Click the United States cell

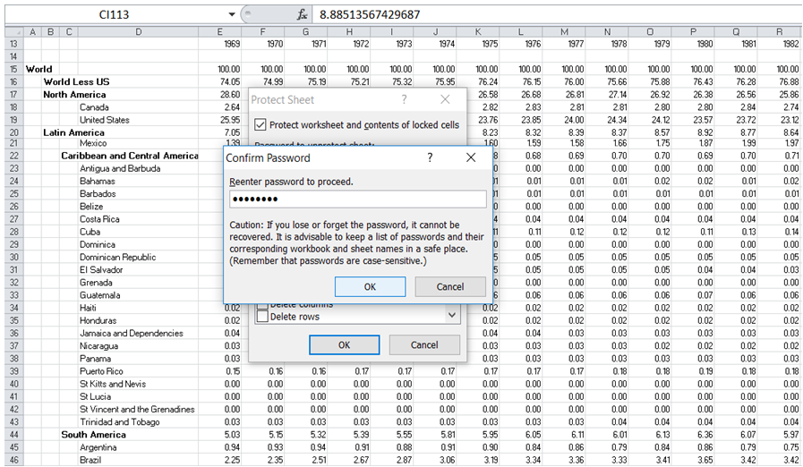pyautogui.click(x=105, y=120)
